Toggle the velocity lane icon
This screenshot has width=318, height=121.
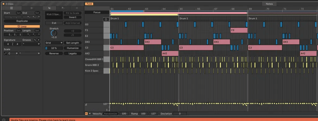point(86,105)
